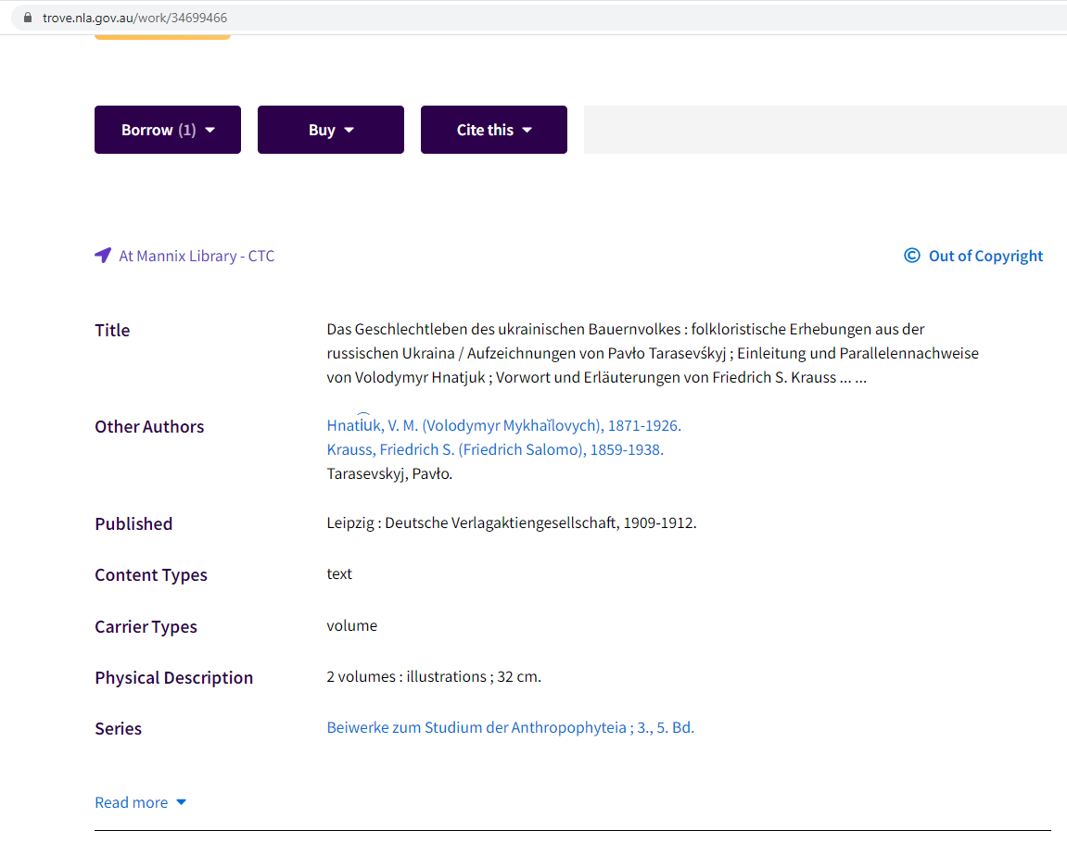Click the padlock icon in the address bar

coord(27,18)
